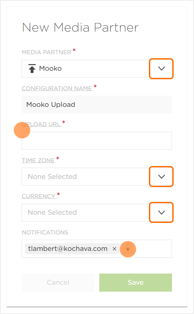Click the green Save button
The width and height of the screenshot is (194, 314).
point(135,282)
